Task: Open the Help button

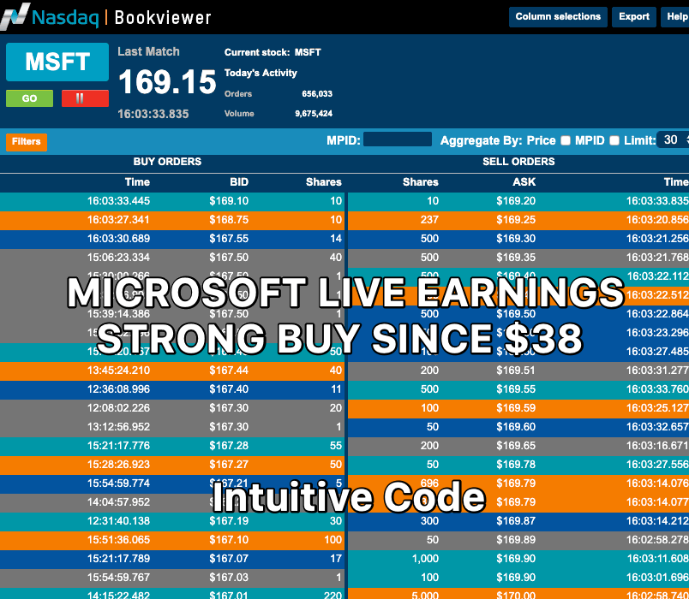Action: [677, 16]
